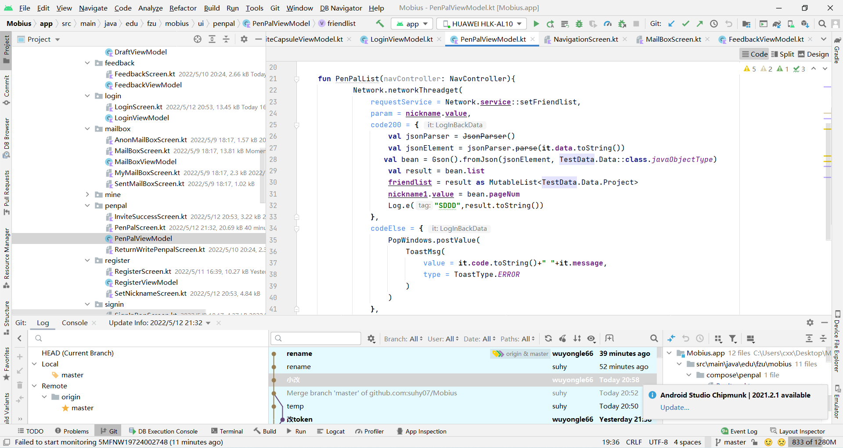Open Project panel settings gear

pos(244,39)
